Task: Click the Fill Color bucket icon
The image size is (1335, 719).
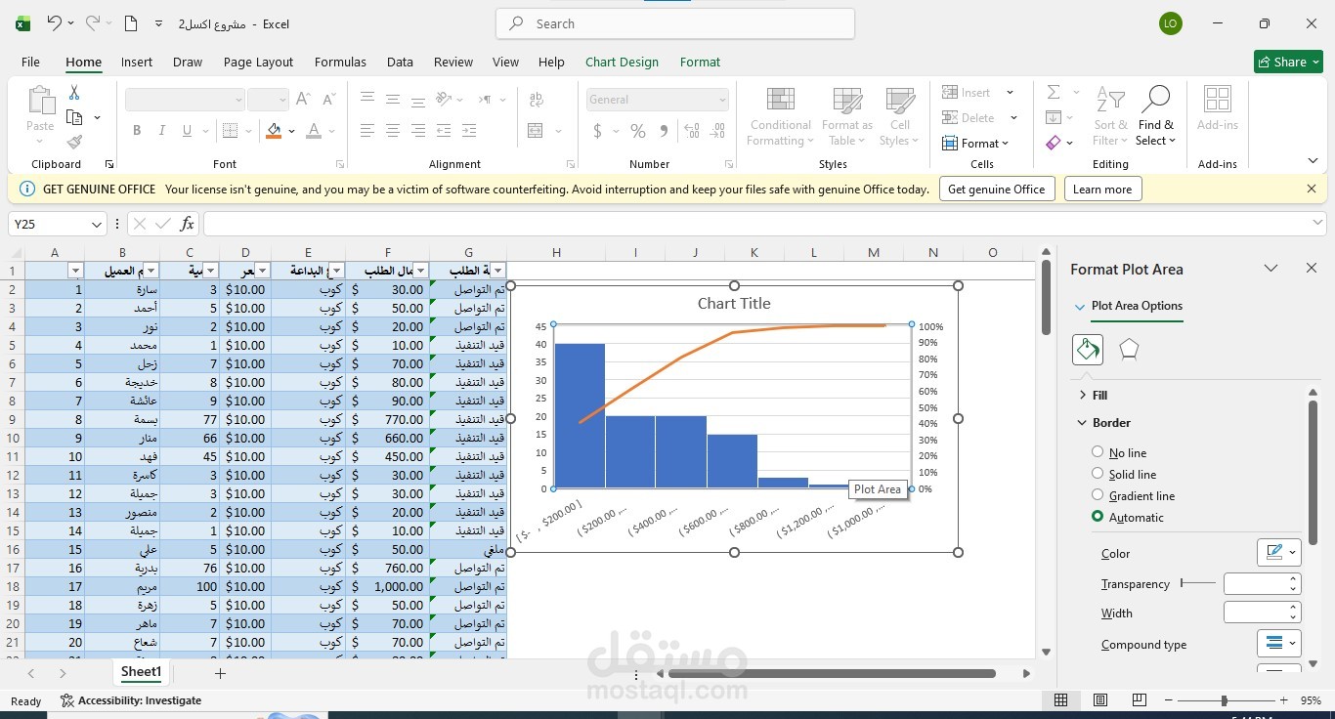Action: [x=274, y=131]
